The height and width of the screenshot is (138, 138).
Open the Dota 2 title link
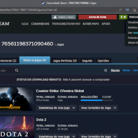pos(41,120)
